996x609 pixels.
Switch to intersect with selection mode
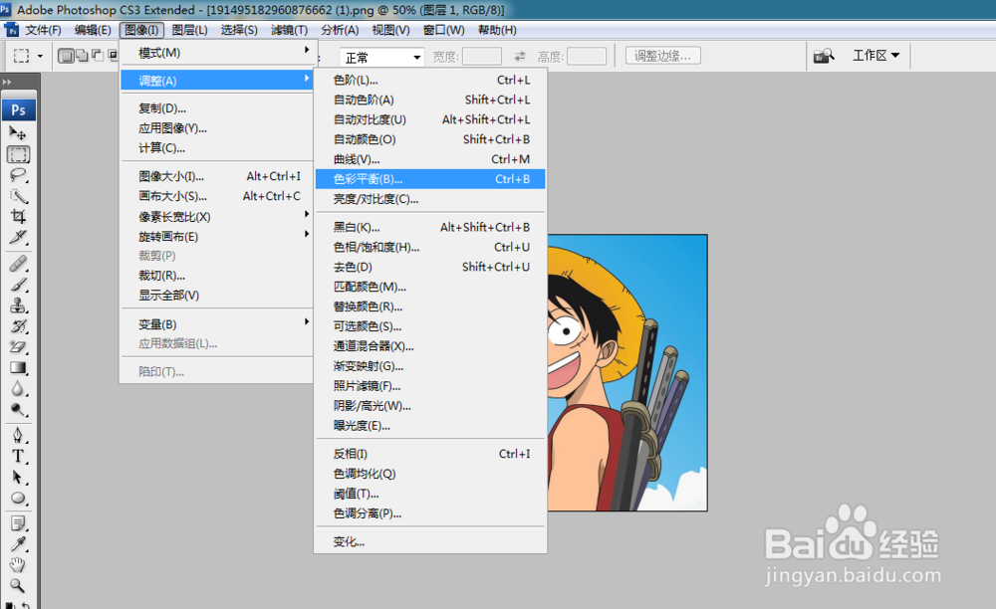click(113, 56)
